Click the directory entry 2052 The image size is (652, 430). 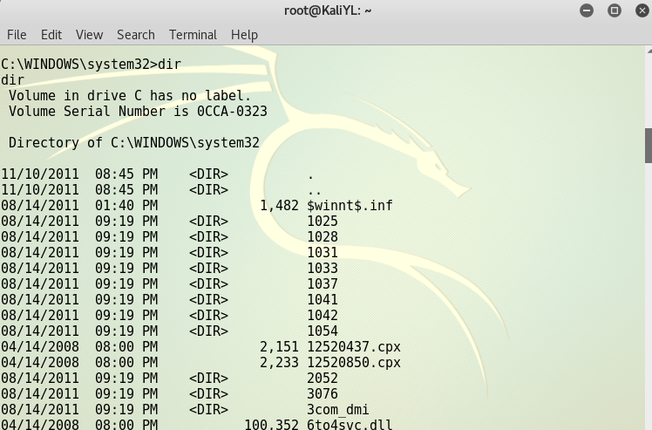point(323,378)
